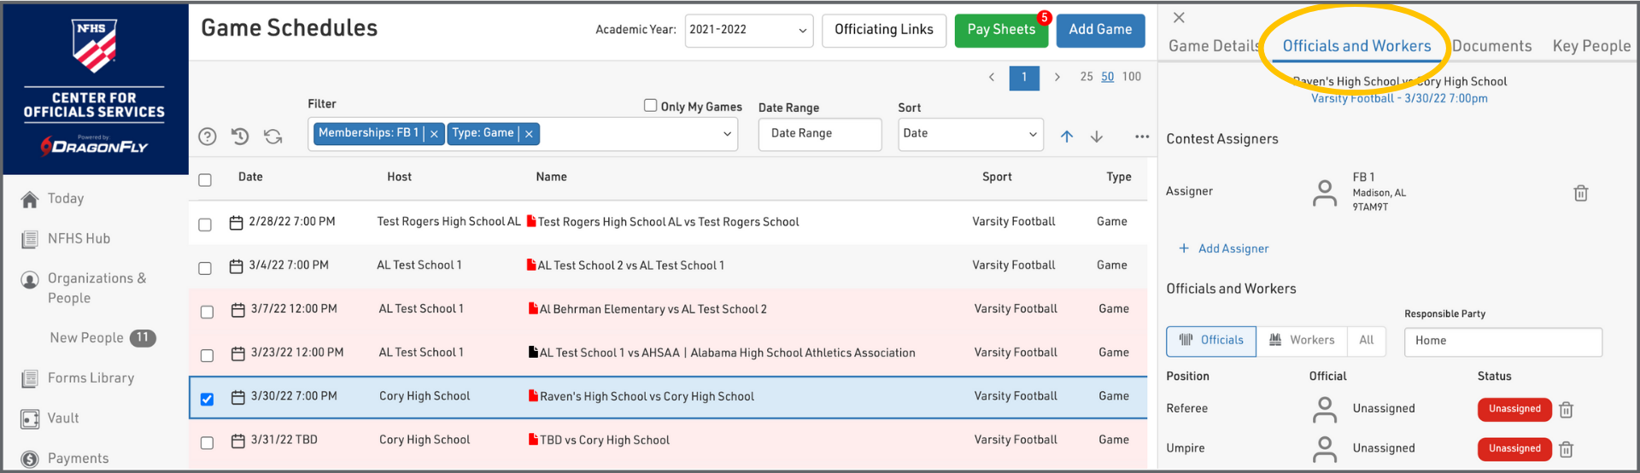
Task: Open the Key People tab
Action: tap(1591, 46)
